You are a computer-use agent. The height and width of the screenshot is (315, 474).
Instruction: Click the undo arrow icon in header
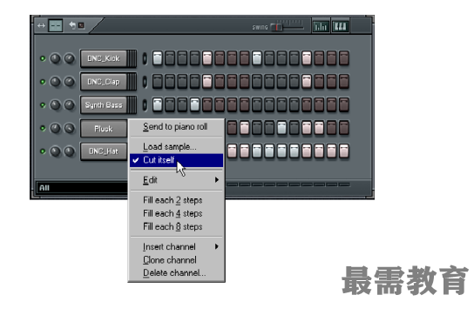tap(72, 25)
